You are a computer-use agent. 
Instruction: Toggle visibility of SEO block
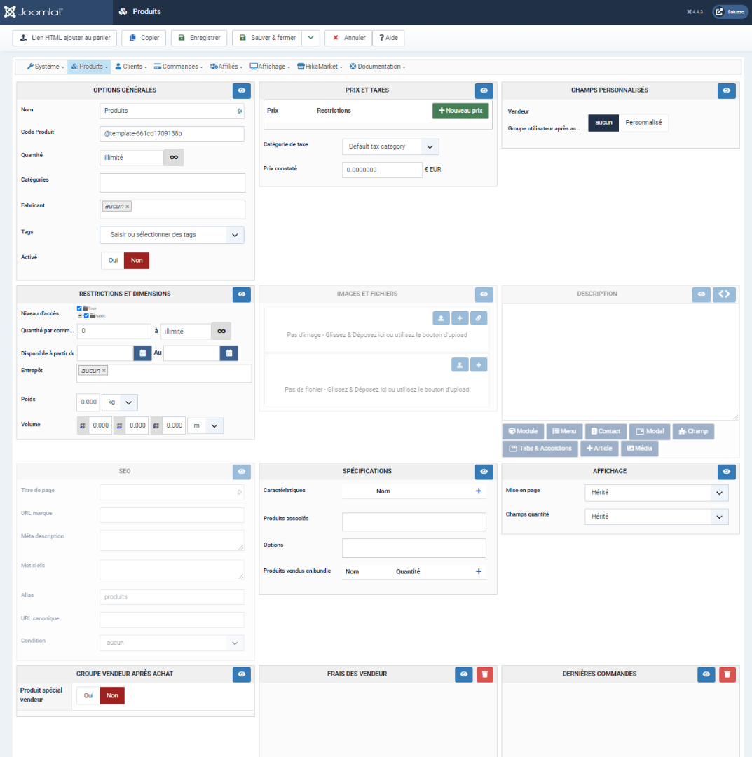(241, 472)
